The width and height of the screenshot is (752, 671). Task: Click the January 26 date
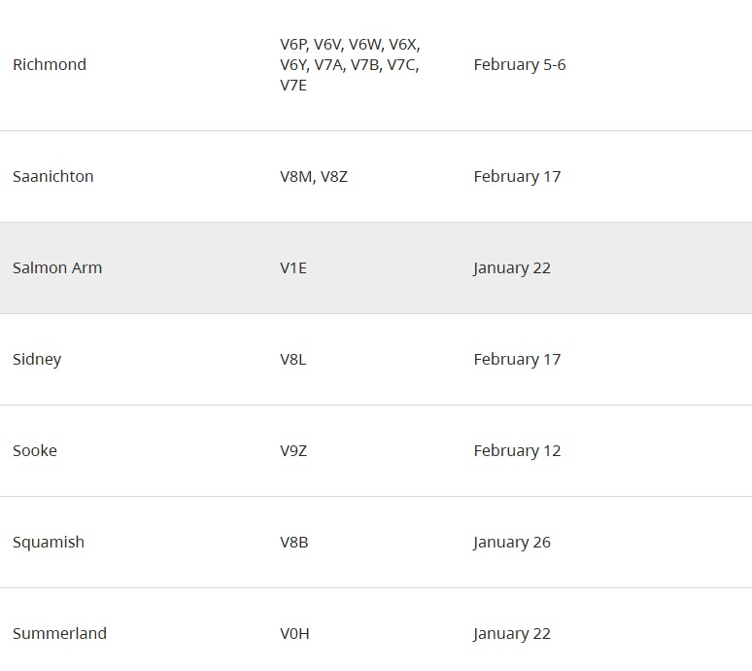coord(512,543)
